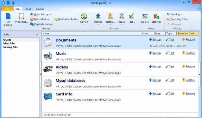Expand the Open Backup dropdown arrow

click(x=51, y=14)
